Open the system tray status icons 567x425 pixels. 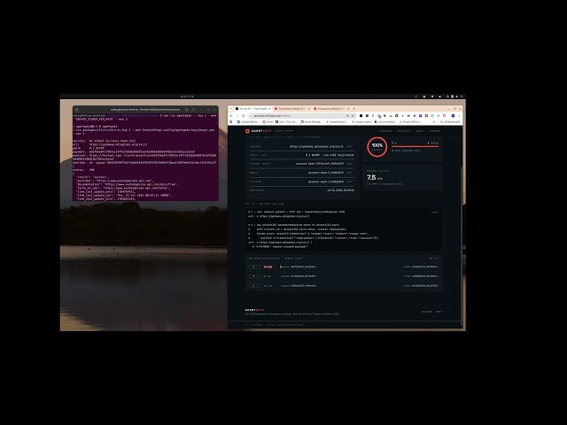[x=454, y=97]
